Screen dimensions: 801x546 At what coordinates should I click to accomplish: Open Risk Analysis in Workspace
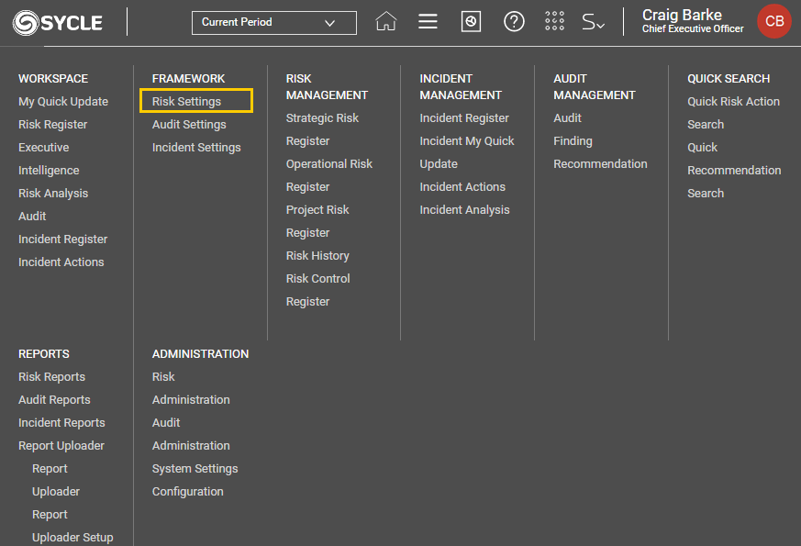(53, 193)
